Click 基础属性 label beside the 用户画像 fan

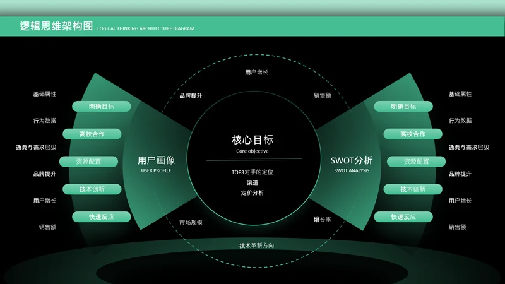coord(44,94)
